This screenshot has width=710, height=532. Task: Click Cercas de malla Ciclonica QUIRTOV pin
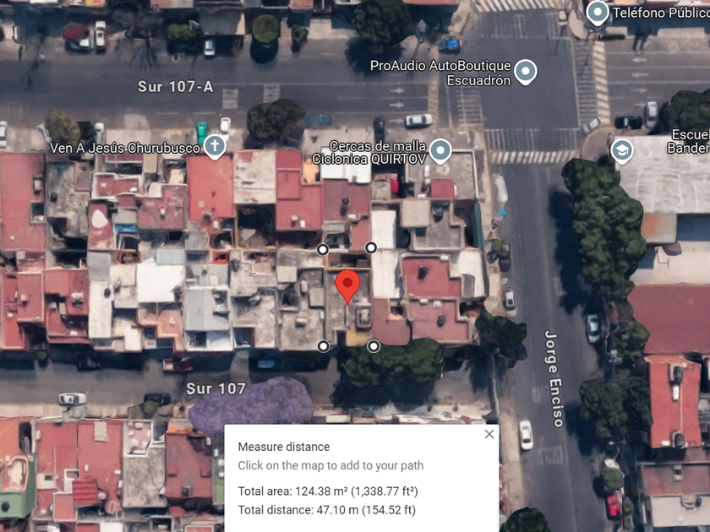[x=440, y=150]
